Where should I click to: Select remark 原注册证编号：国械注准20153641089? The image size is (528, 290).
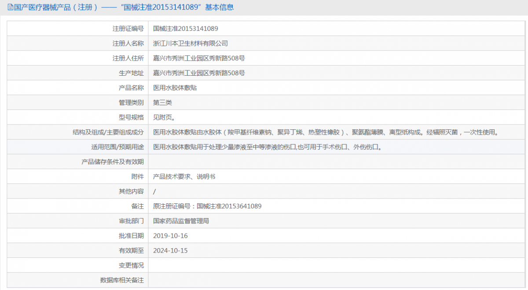coord(207,206)
